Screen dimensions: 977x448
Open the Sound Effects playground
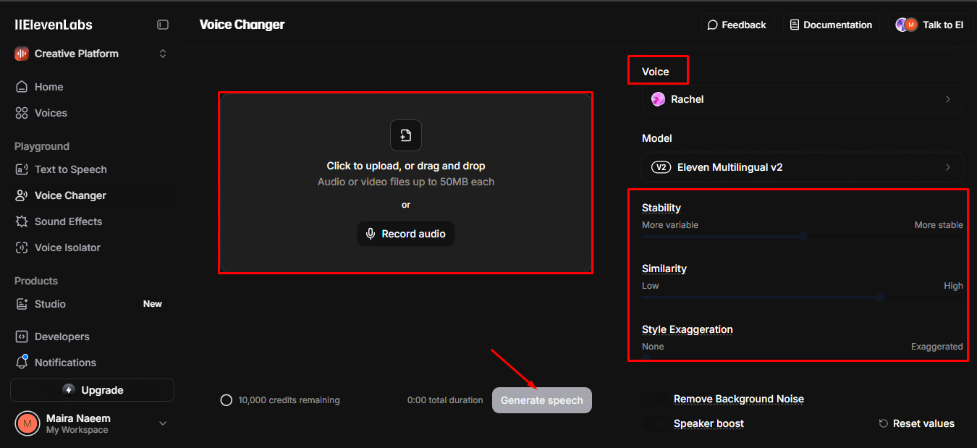pyautogui.click(x=68, y=221)
